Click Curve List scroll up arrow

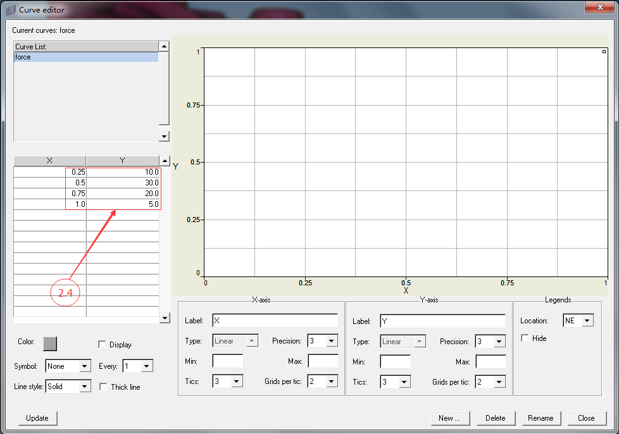165,46
